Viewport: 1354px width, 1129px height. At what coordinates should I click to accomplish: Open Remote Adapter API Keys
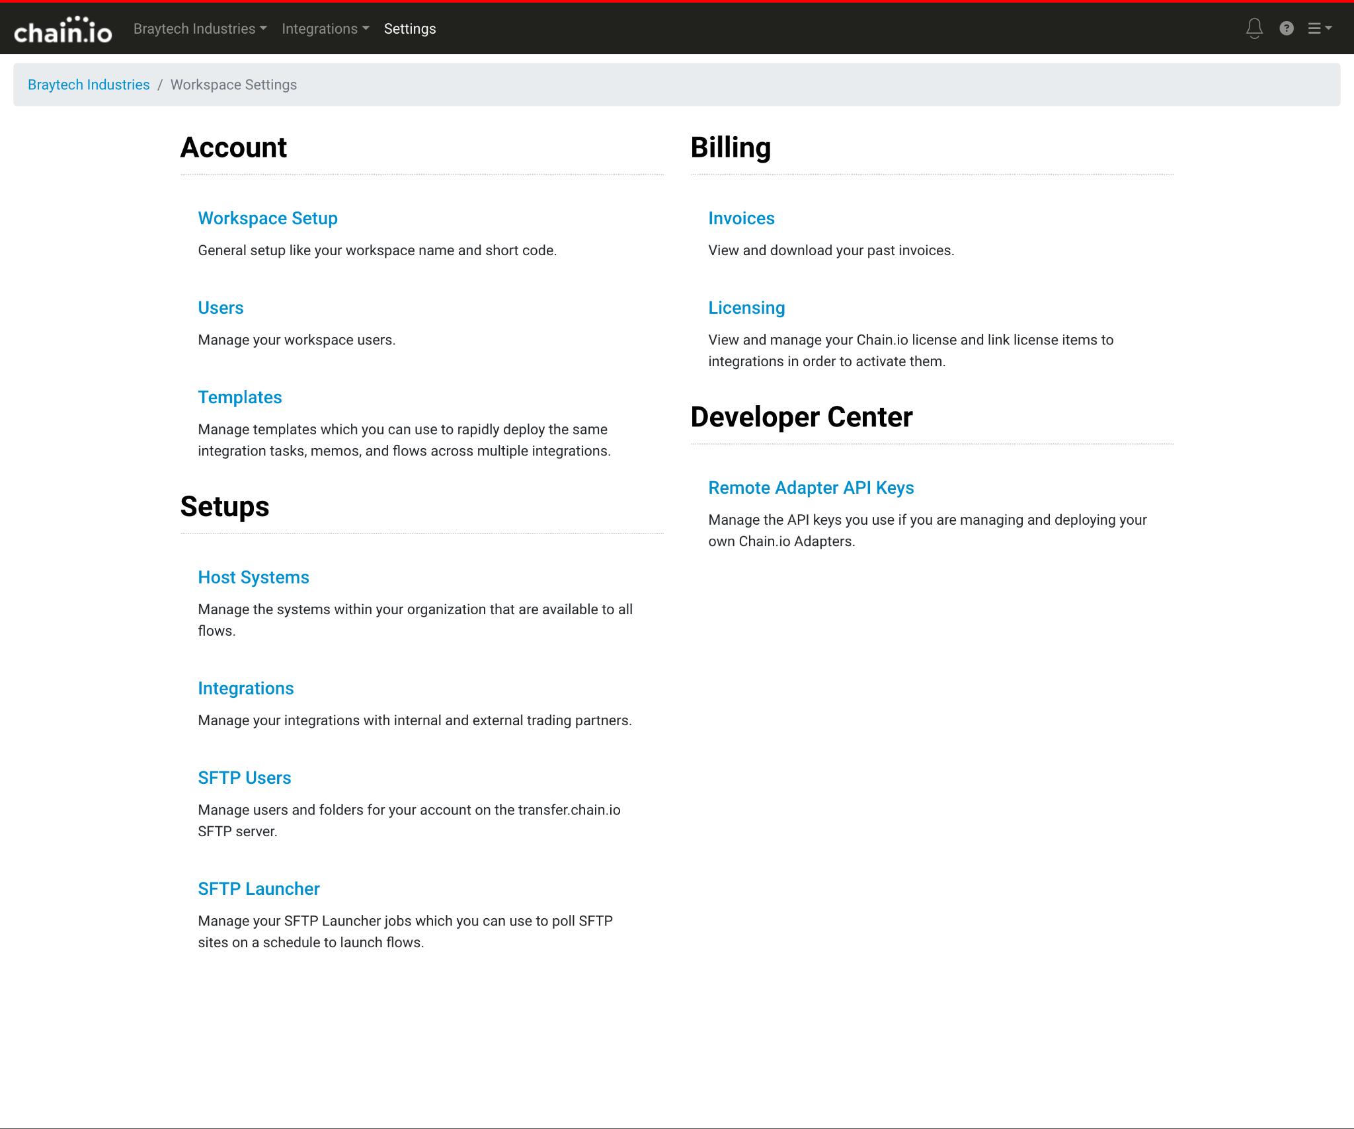tap(811, 487)
